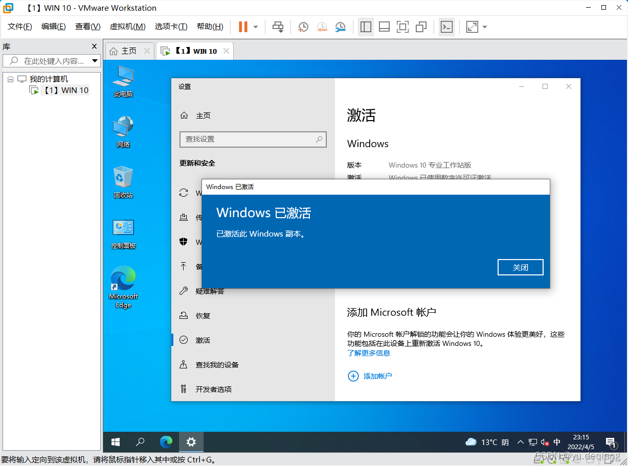Maximize the Settings window
This screenshot has width=628, height=466.
pyautogui.click(x=545, y=87)
